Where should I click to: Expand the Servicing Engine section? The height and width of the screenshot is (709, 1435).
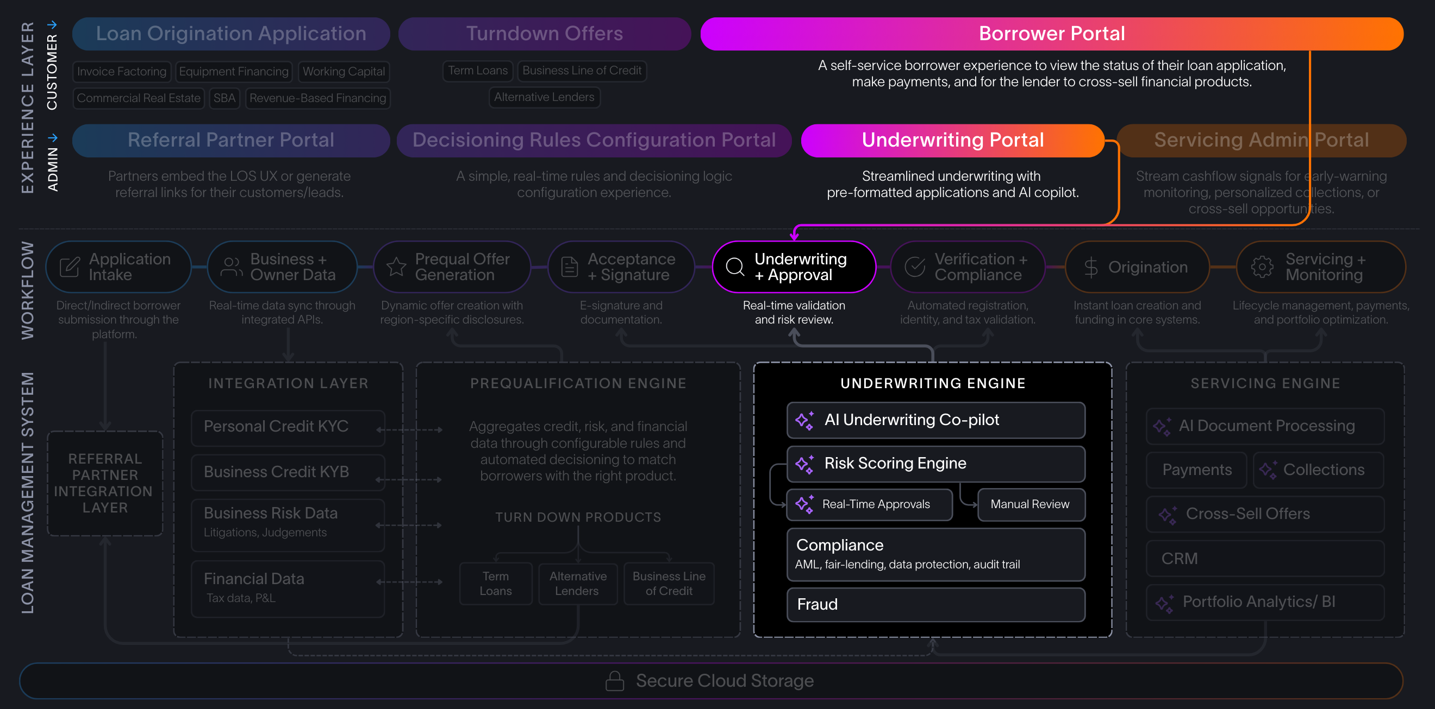click(1265, 383)
